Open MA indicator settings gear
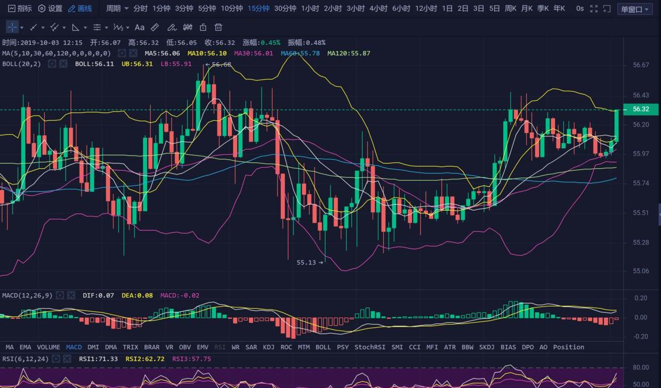Viewport: 661px width, 388px height. (122, 53)
